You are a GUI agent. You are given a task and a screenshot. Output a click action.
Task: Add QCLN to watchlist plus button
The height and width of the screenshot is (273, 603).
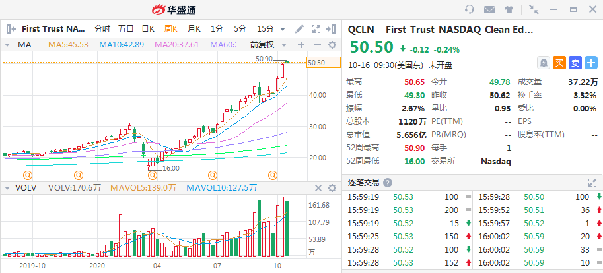coord(591,63)
